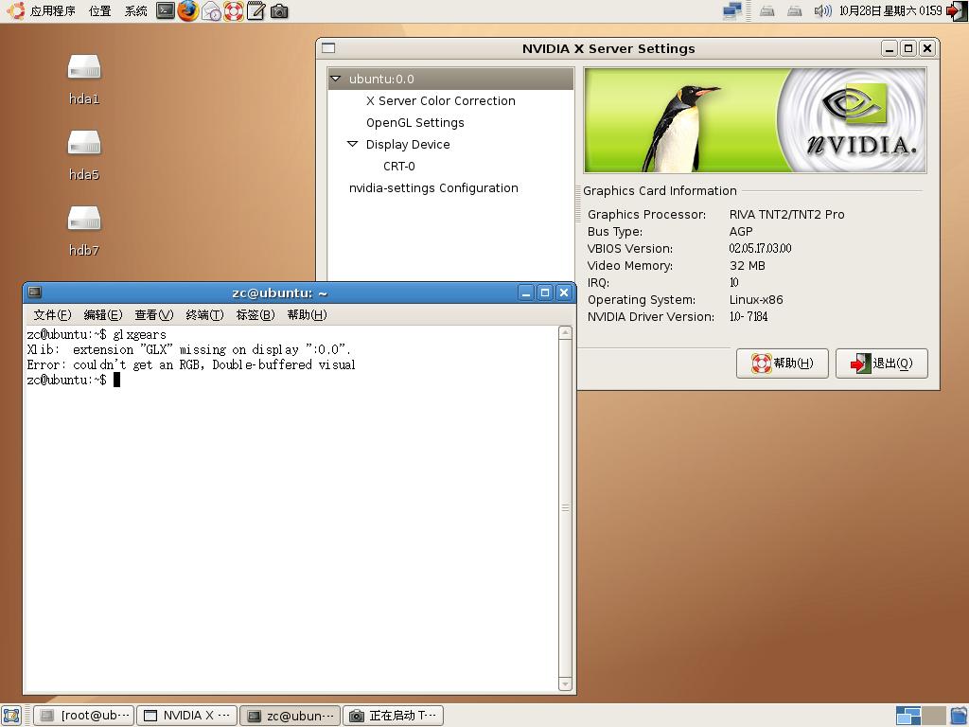
Task: Maximize the NVIDIA X Server Settings window
Action: pos(908,48)
